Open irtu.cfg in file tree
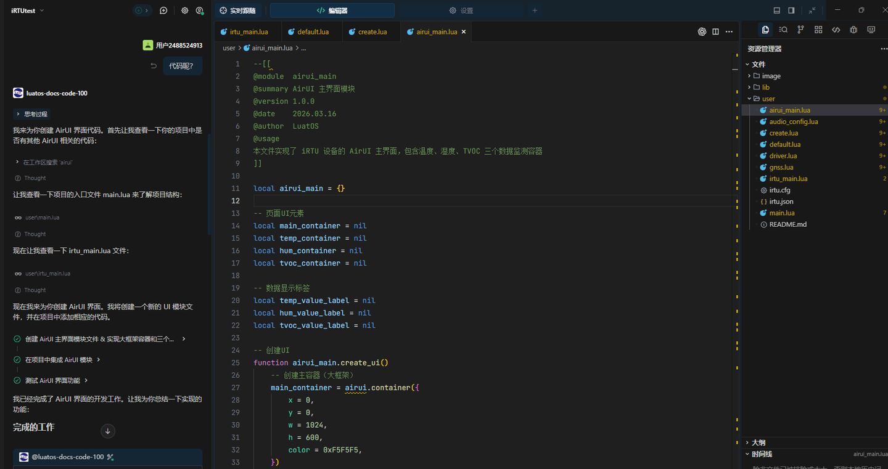The image size is (888, 469). tap(779, 190)
